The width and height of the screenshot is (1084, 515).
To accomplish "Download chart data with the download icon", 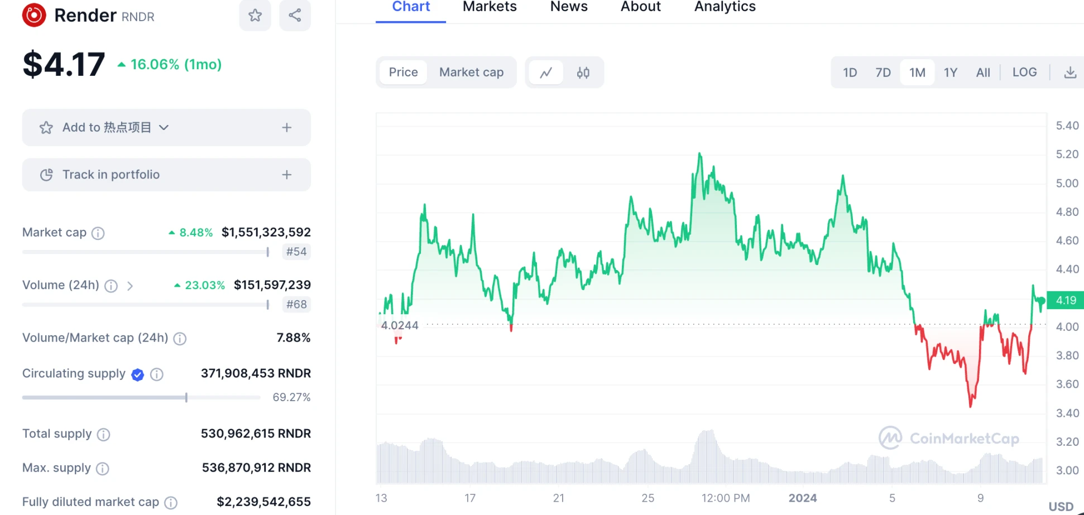I will (1069, 73).
